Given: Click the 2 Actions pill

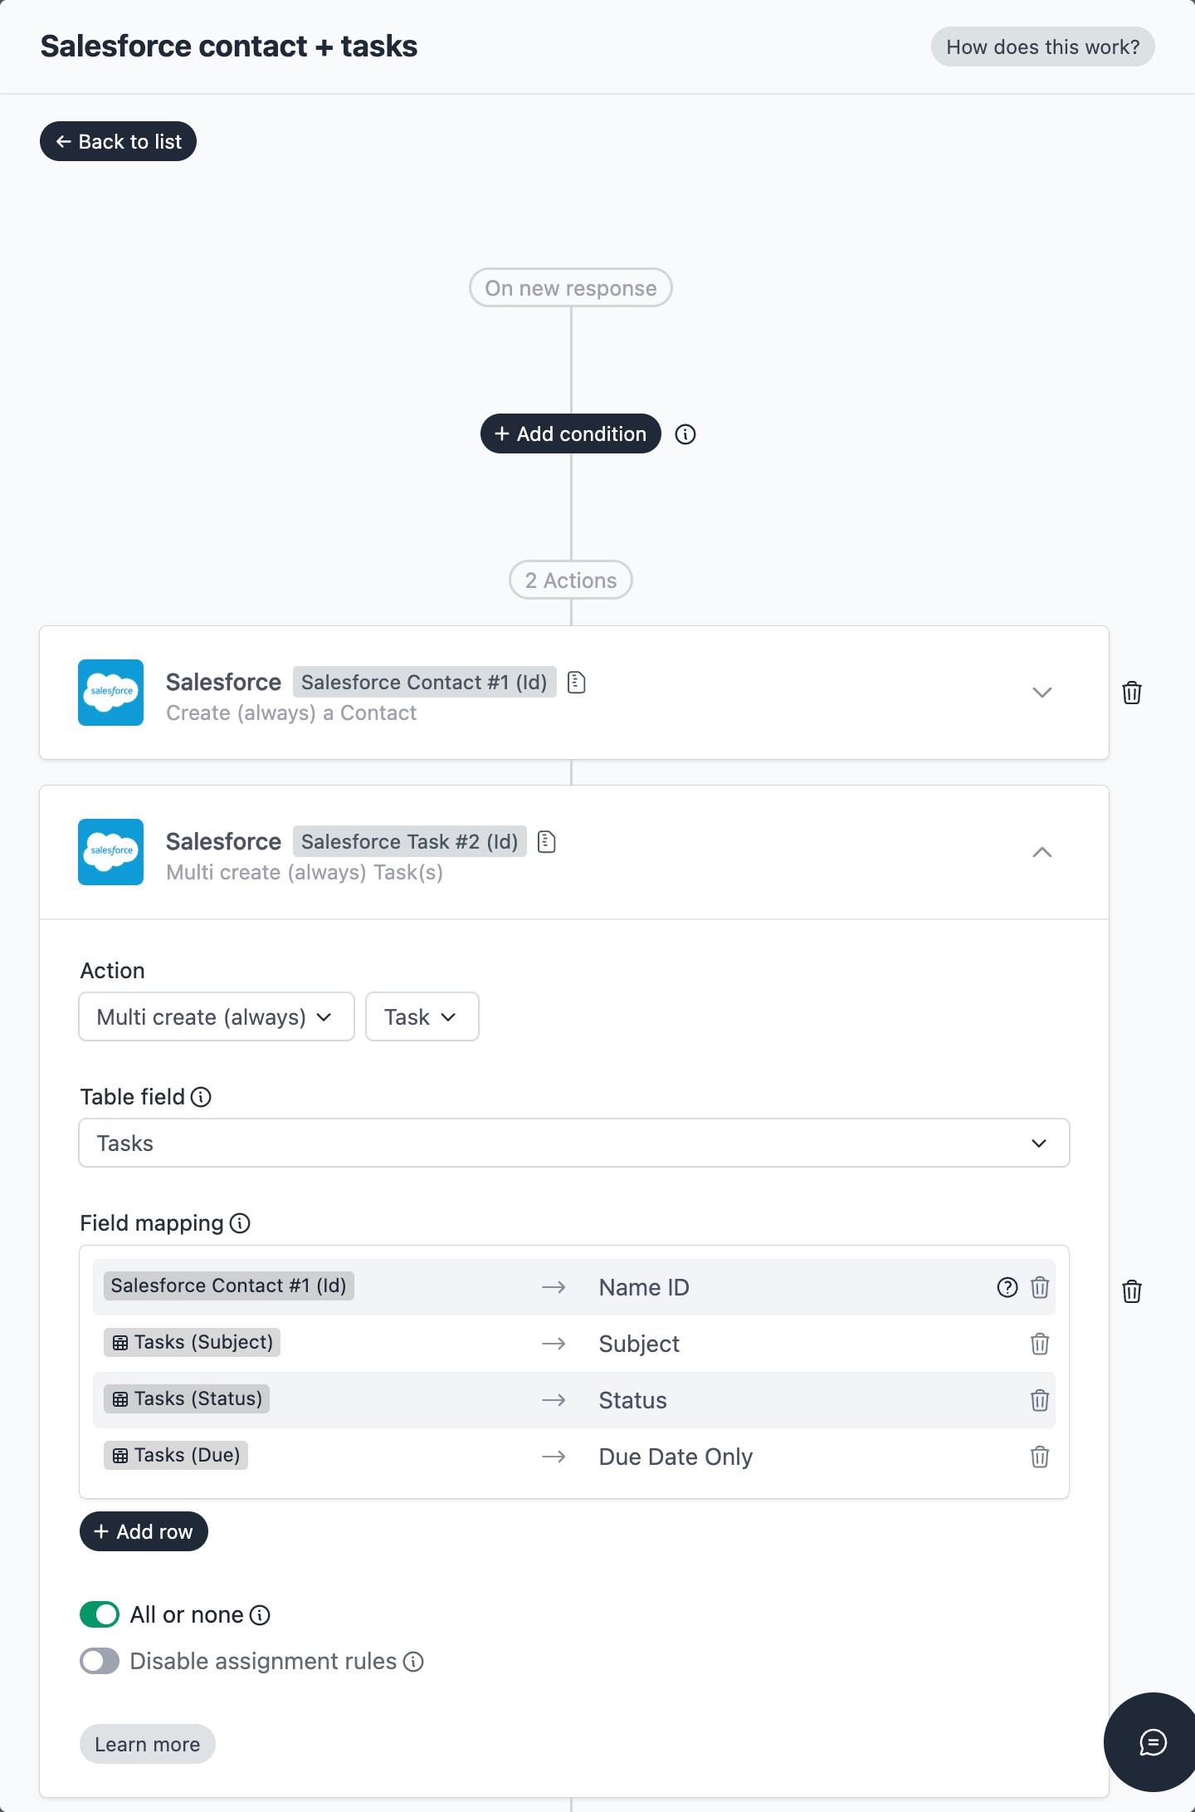Looking at the screenshot, I should click(571, 580).
